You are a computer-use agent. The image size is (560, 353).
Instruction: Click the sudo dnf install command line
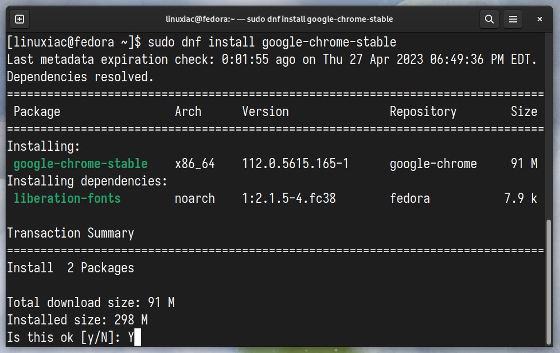[x=202, y=42]
